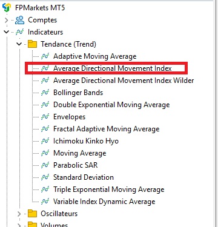Viewport: 218px width, 227px height.
Task: Select Average Directional Movement Index
Action: (x=113, y=68)
